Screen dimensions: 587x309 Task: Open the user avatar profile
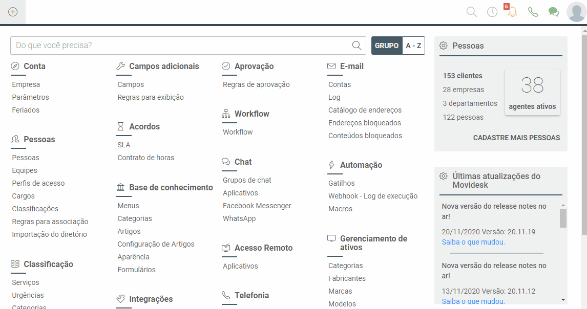[x=577, y=12]
